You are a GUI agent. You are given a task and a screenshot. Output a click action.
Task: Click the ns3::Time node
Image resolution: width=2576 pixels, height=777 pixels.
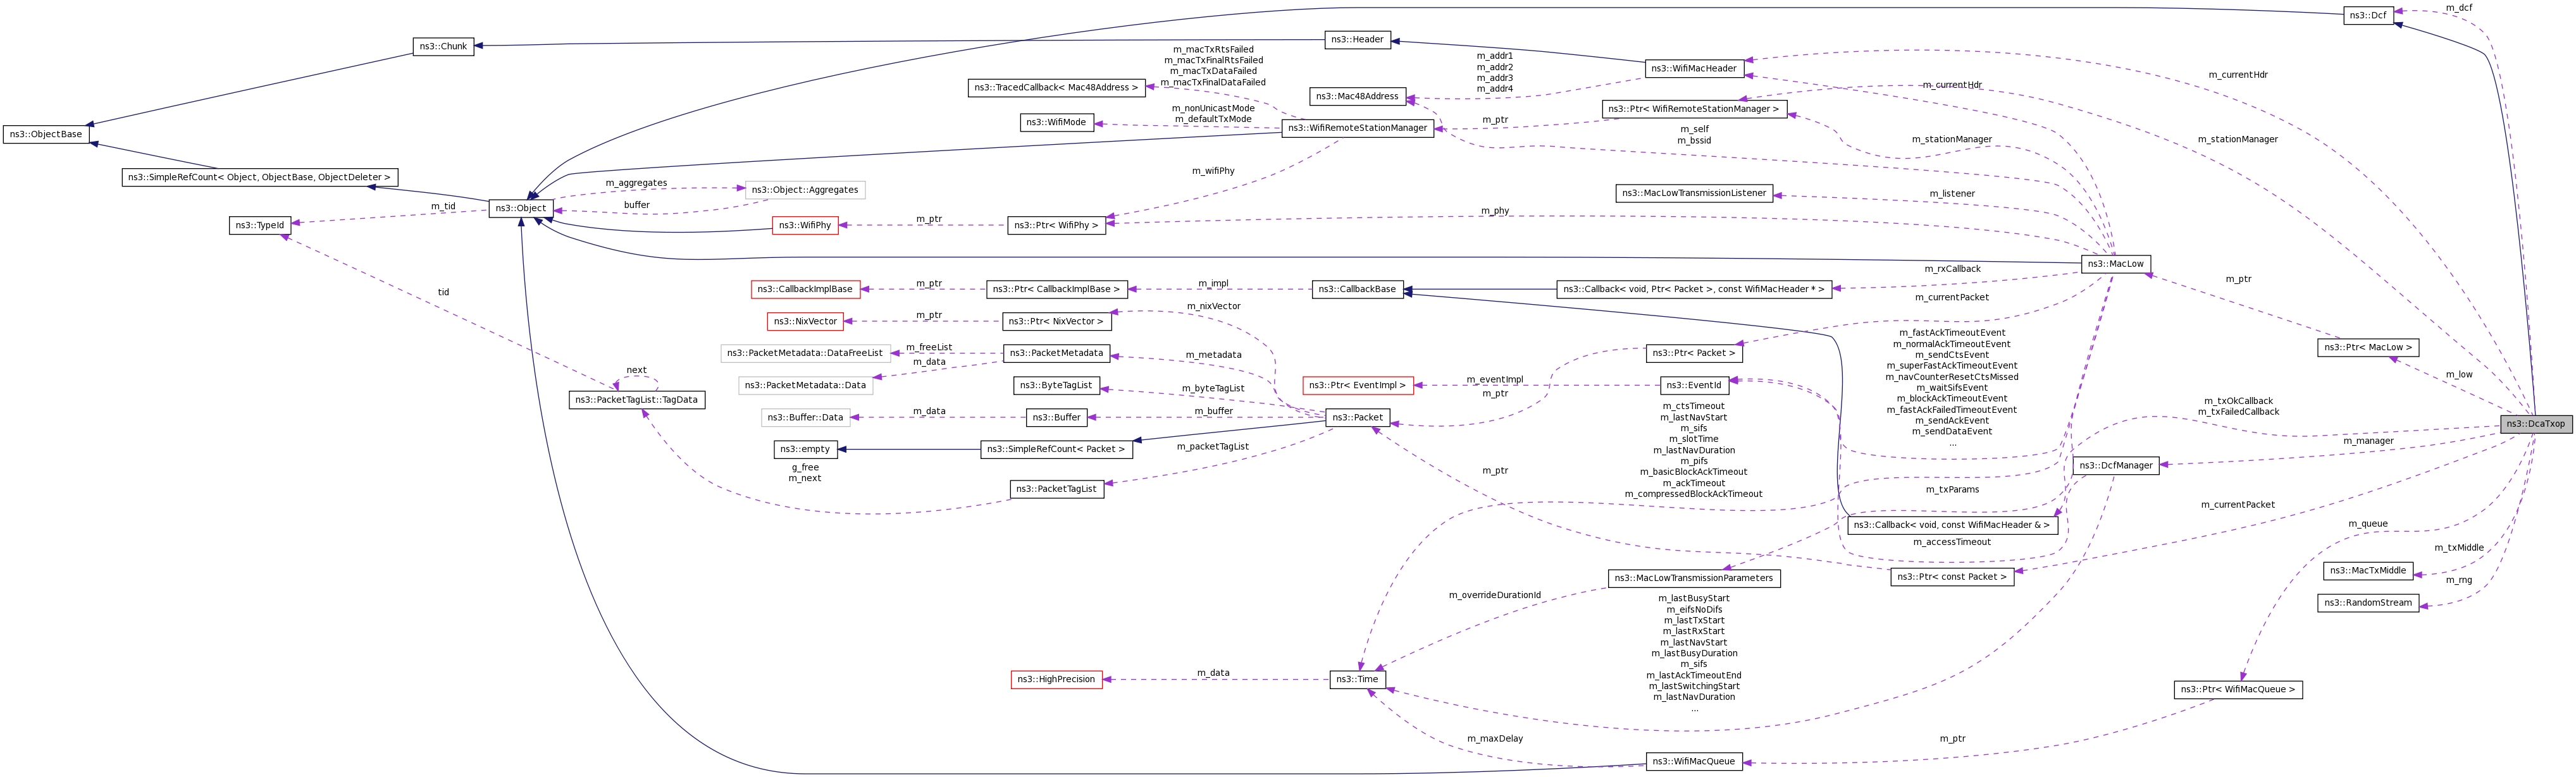click(x=1357, y=680)
